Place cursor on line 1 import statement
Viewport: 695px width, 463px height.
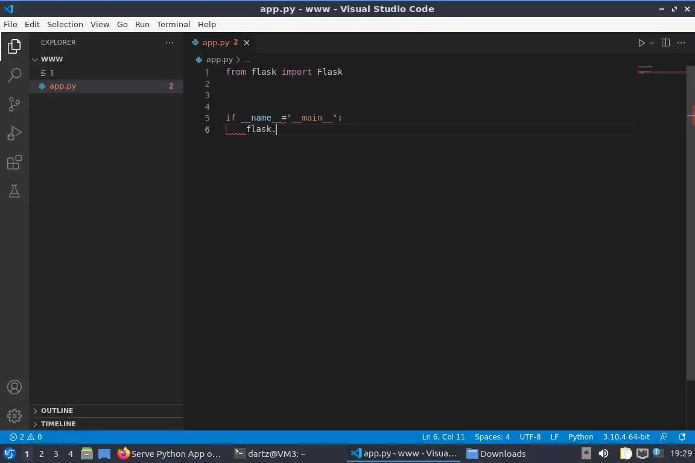(284, 72)
